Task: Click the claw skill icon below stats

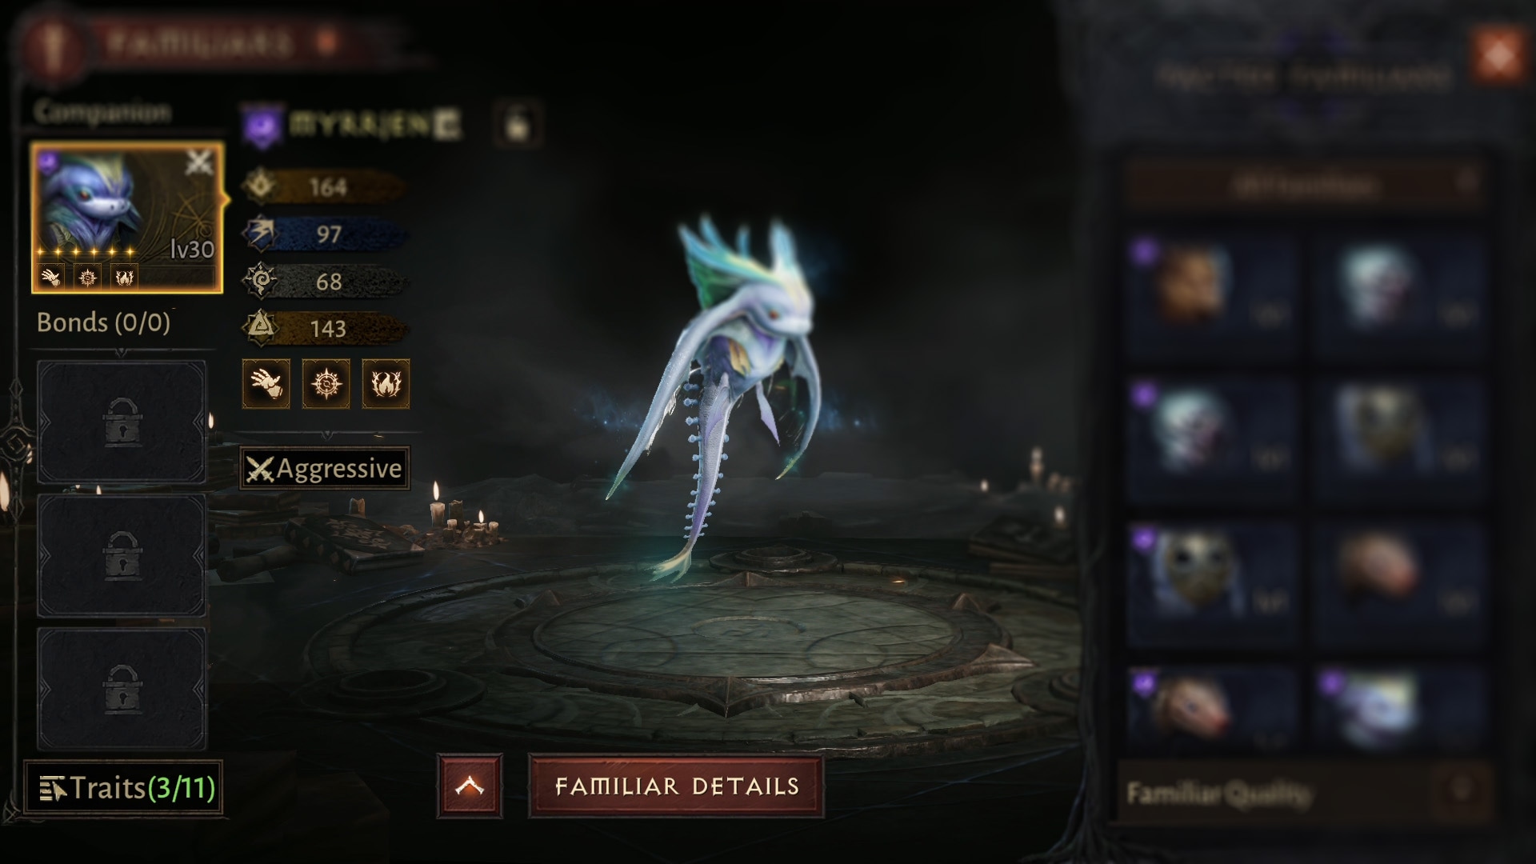Action: tap(266, 384)
